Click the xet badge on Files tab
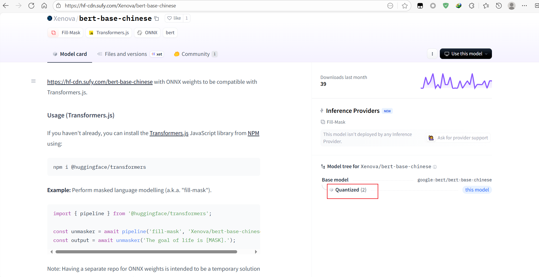The width and height of the screenshot is (539, 277). click(x=157, y=54)
